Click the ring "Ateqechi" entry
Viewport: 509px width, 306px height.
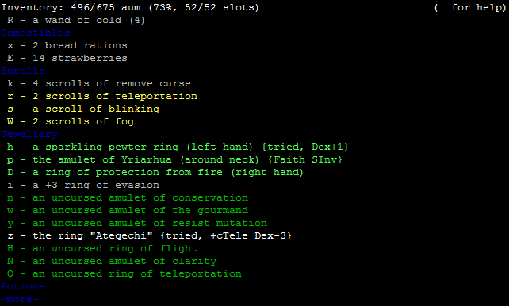pyautogui.click(x=149, y=235)
